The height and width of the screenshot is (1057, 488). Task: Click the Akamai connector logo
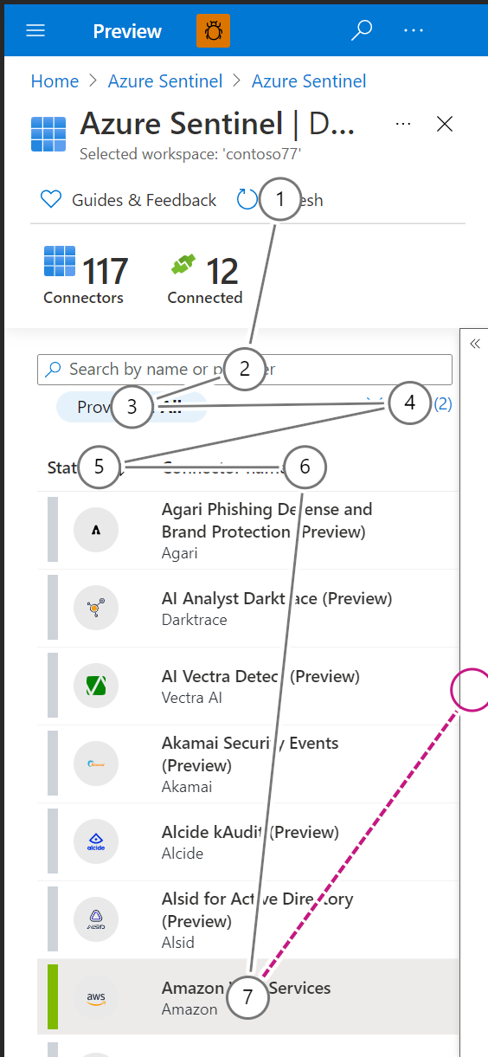pyautogui.click(x=96, y=764)
